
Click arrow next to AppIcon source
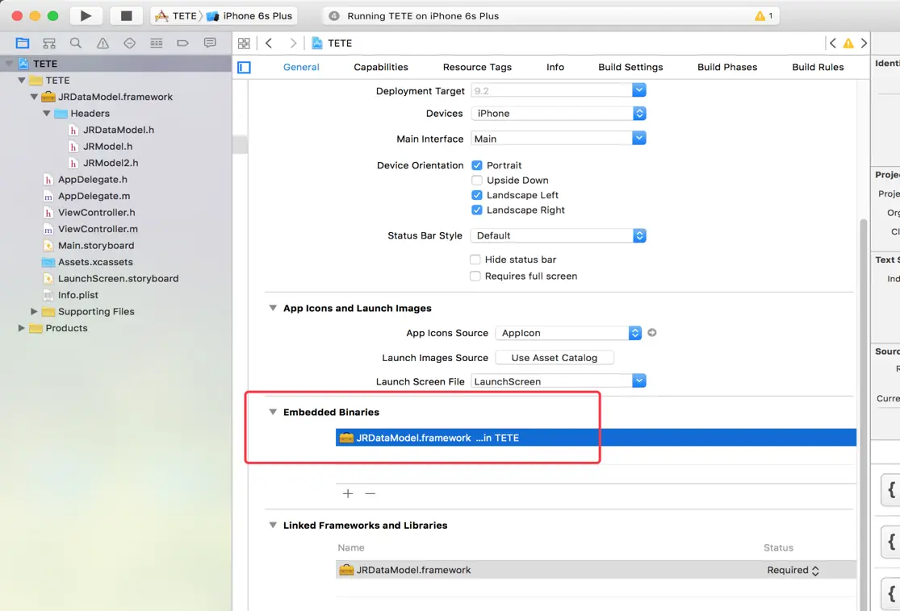click(x=652, y=332)
